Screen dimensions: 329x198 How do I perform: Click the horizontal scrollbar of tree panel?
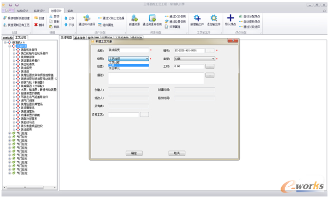(x=30, y=187)
